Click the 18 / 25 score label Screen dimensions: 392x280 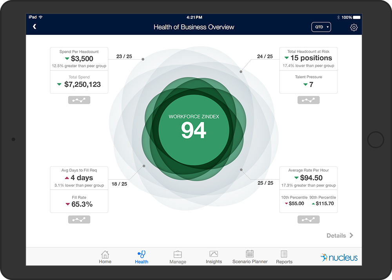[119, 184]
